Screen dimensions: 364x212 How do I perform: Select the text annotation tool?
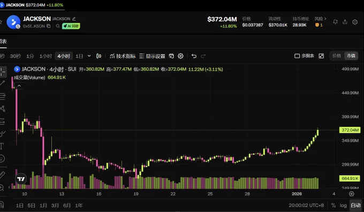[x=2, y=146]
